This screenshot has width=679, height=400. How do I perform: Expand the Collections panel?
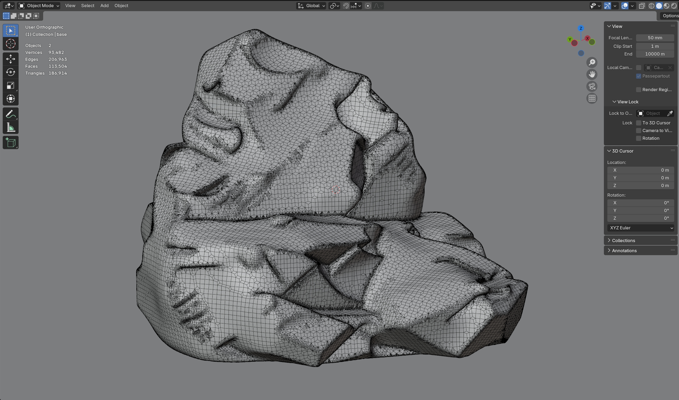pos(623,241)
